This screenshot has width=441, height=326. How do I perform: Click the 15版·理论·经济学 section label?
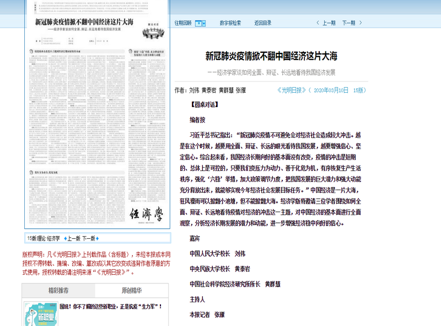pos(44,238)
